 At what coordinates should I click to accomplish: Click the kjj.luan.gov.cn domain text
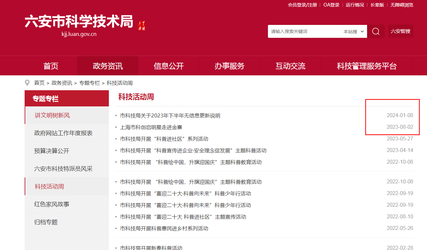click(79, 34)
